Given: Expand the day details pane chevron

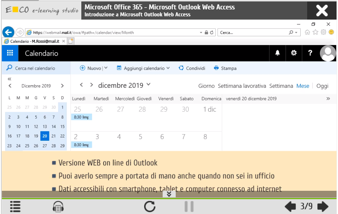Looking at the screenshot, I should [x=328, y=99].
